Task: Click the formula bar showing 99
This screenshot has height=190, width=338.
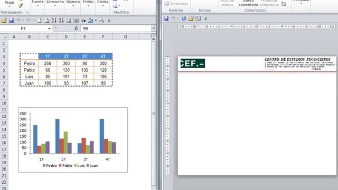Action: pos(116,28)
